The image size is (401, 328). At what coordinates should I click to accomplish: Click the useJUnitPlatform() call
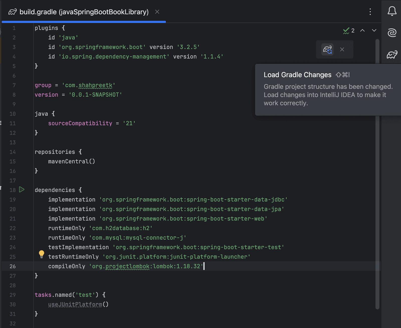pos(78,304)
